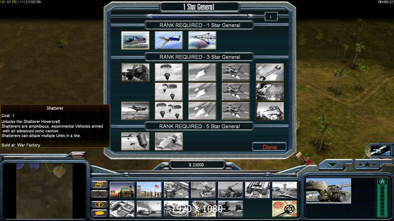The width and height of the screenshot is (394, 221).
Task: Click the star emblem above experience bar
Action: 382,181
